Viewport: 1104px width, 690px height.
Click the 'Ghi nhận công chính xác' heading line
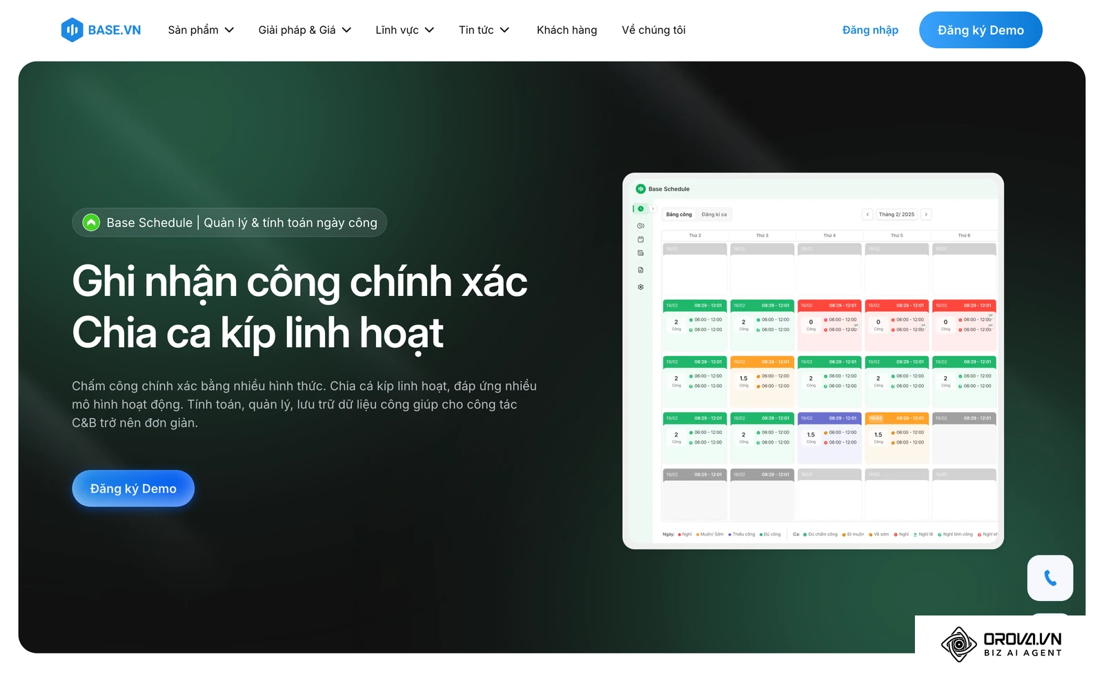299,282
